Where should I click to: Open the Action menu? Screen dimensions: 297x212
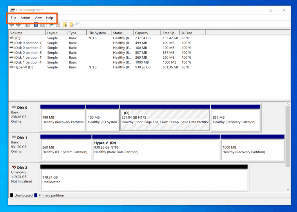[x=25, y=18]
